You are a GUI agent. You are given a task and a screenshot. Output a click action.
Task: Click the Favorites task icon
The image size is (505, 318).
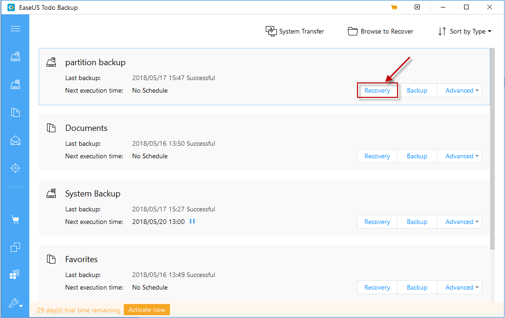pyautogui.click(x=51, y=259)
